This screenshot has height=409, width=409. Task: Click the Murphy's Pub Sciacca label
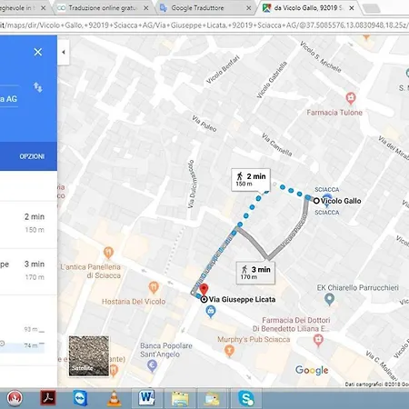[x=254, y=339]
